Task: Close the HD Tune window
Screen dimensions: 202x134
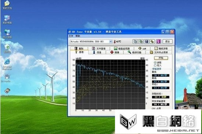Action: click(172, 32)
